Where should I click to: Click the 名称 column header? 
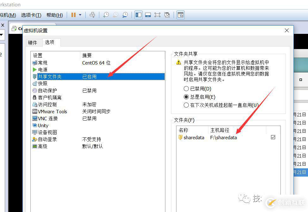pyautogui.click(x=192, y=130)
